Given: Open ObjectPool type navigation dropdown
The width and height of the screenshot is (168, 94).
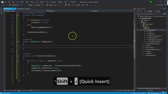Looking at the screenshot, I should pos(68,11).
